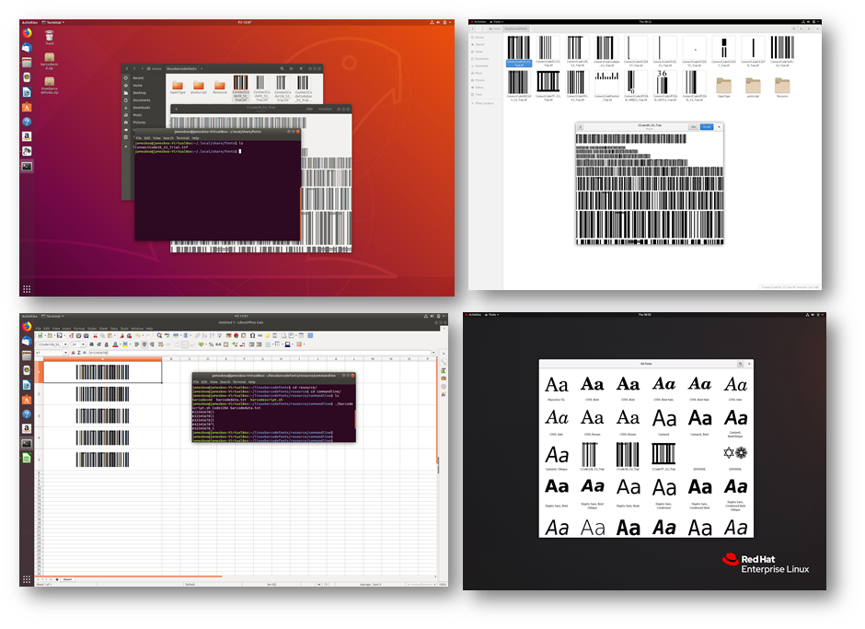This screenshot has height=629, width=865.
Task: Click the Print icon in the Calc toolbar
Action: coord(78,335)
